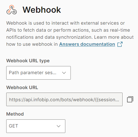
Task: Click the external link arrow icon
Action: point(120,44)
